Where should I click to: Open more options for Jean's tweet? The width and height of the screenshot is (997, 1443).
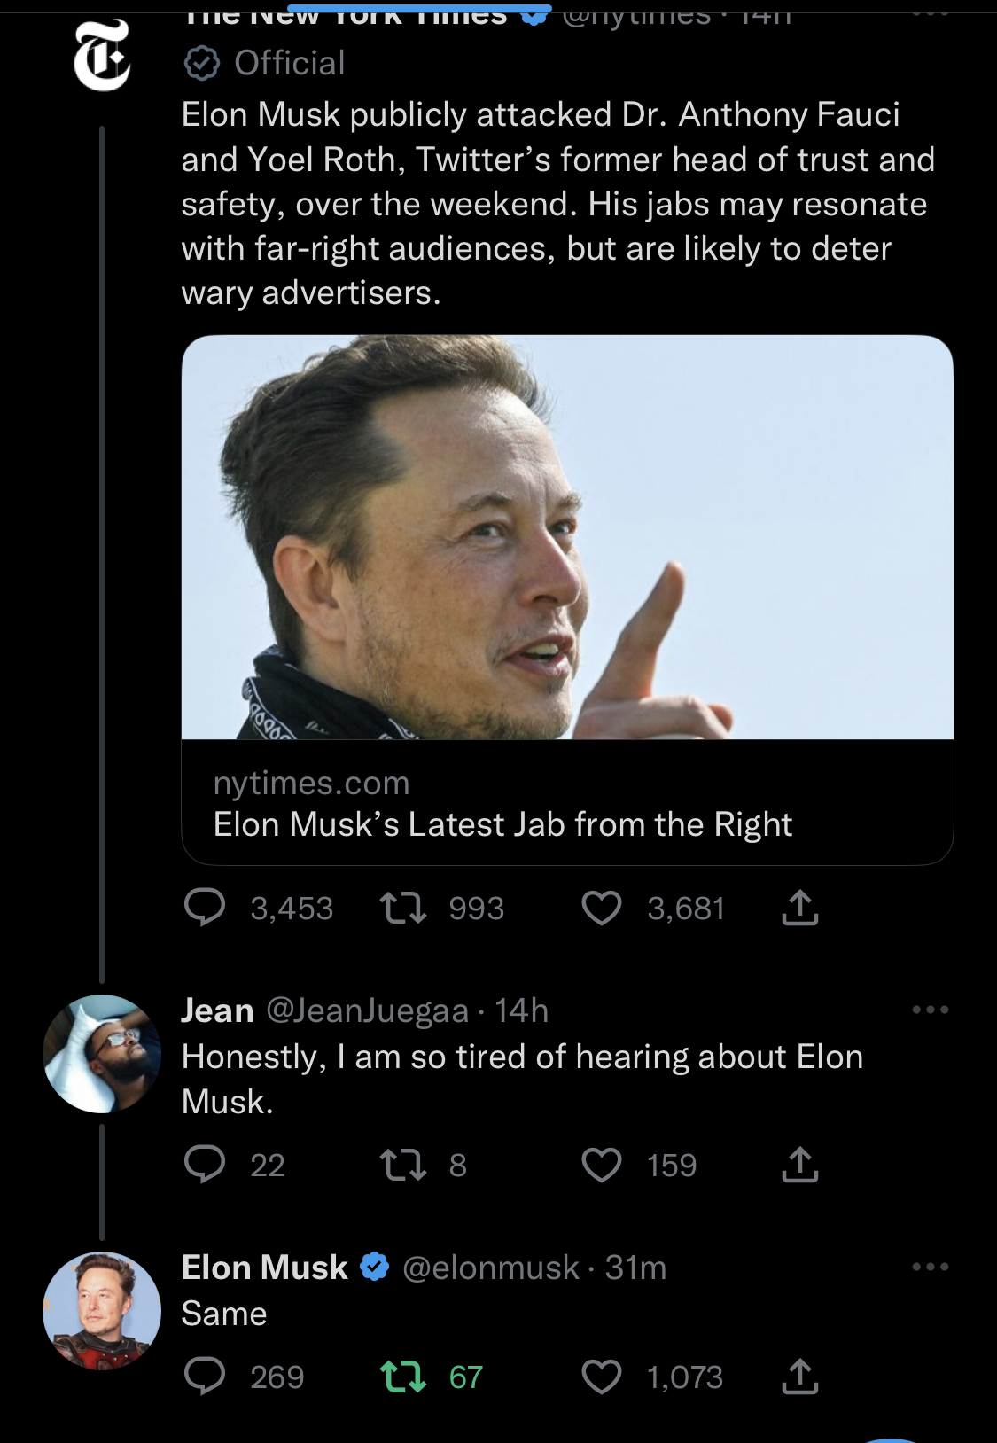pyautogui.click(x=930, y=1010)
